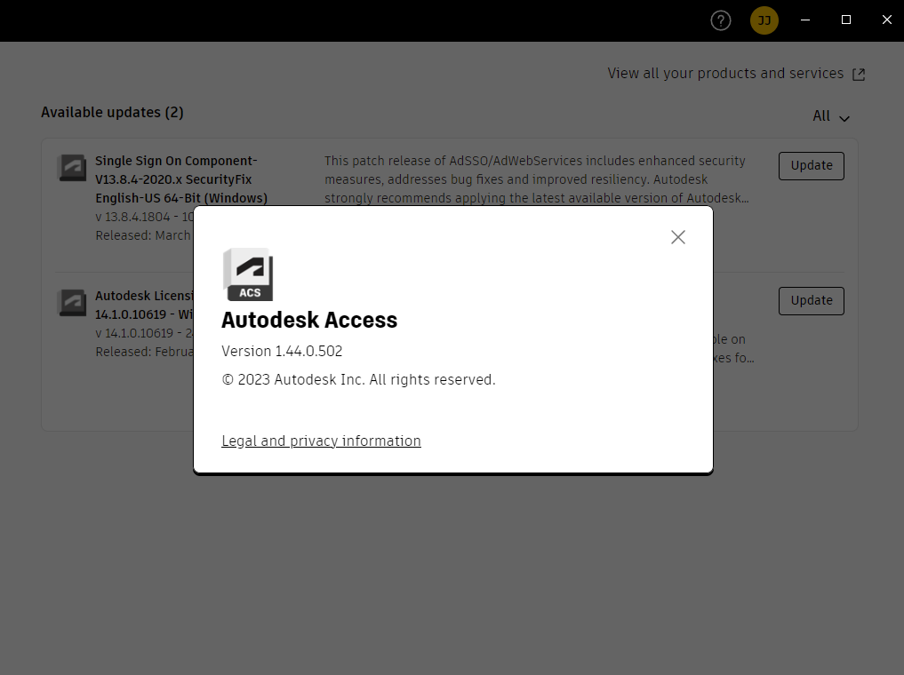Screen dimensions: 904x675
Task: Open Legal and privacy information
Action: pyautogui.click(x=321, y=441)
